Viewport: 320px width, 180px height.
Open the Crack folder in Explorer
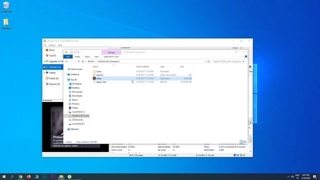(99, 71)
